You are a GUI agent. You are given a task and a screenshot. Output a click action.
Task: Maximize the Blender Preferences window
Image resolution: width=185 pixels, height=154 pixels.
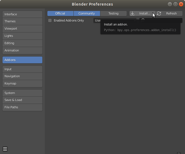point(175,4)
